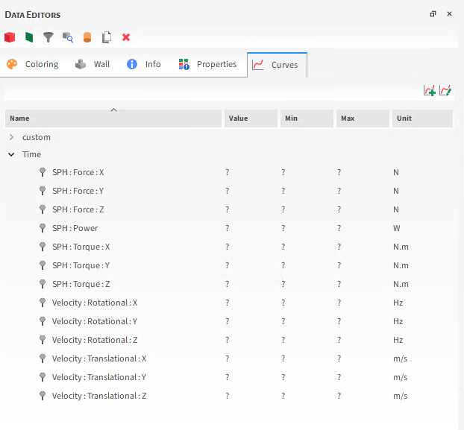Open the Properties tab
The height and width of the screenshot is (430, 464).
pos(207,64)
